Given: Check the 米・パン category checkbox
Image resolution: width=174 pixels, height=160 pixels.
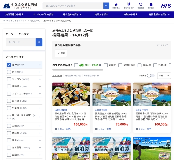Looking at the screenshot, I should click(x=9, y=79).
